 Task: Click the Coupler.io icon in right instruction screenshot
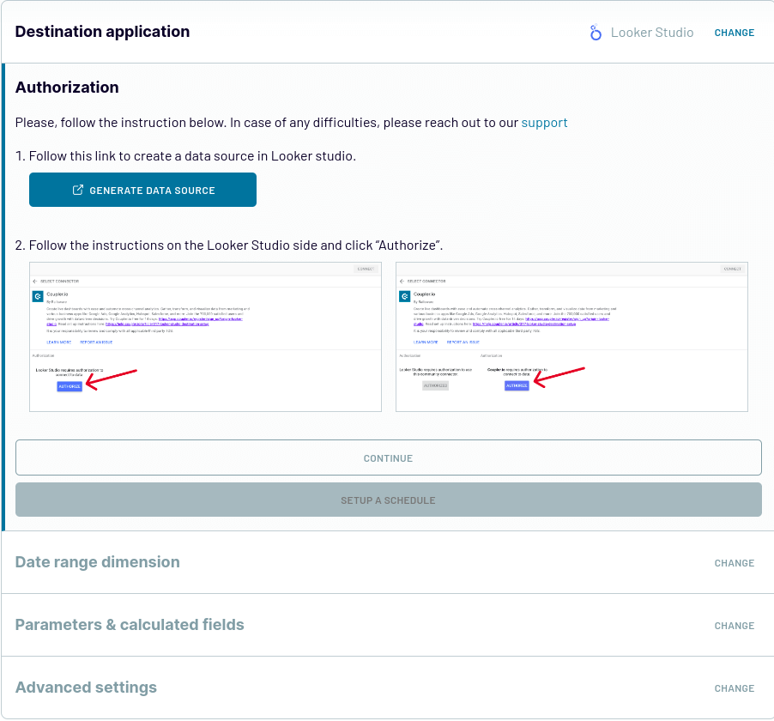click(x=405, y=296)
